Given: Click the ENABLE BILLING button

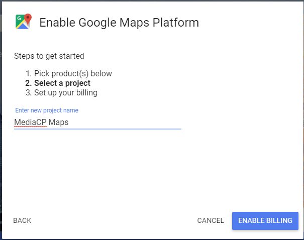Looking at the screenshot, I should 265,220.
